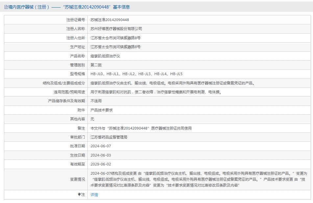Click the 备注 label
The height and width of the screenshot is (203, 313).
click(81, 128)
